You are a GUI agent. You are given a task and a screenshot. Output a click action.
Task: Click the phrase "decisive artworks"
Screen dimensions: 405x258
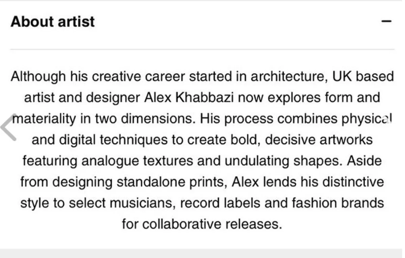[x=319, y=140]
